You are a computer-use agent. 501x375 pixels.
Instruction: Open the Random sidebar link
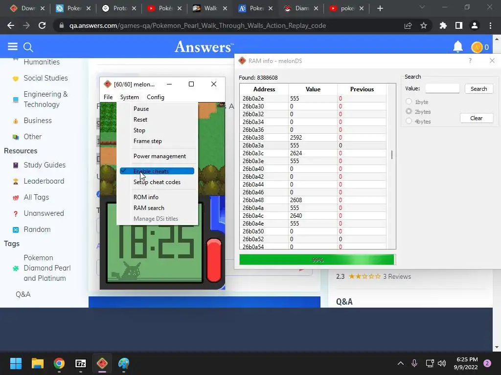pos(37,229)
